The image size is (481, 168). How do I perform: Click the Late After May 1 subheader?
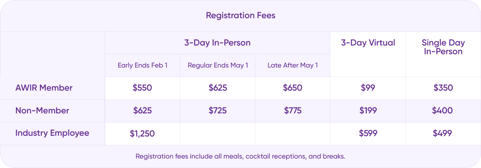coord(293,65)
